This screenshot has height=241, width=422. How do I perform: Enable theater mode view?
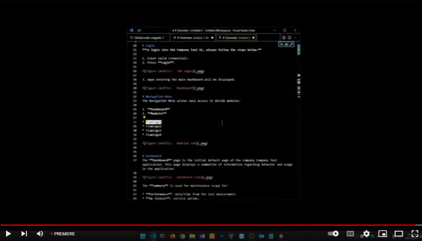pyautogui.click(x=399, y=234)
